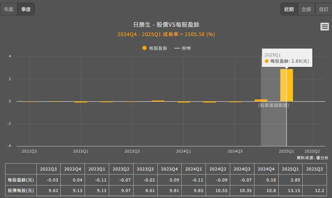Image resolution: width=332 pixels, height=198 pixels.
Task: Select the 2022Q4 table column header
Action: point(73,169)
